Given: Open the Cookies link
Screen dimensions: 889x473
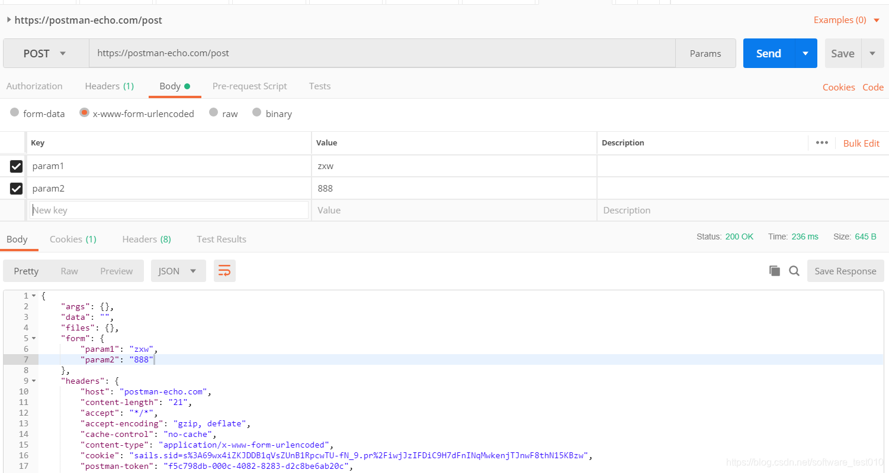Looking at the screenshot, I should [839, 87].
